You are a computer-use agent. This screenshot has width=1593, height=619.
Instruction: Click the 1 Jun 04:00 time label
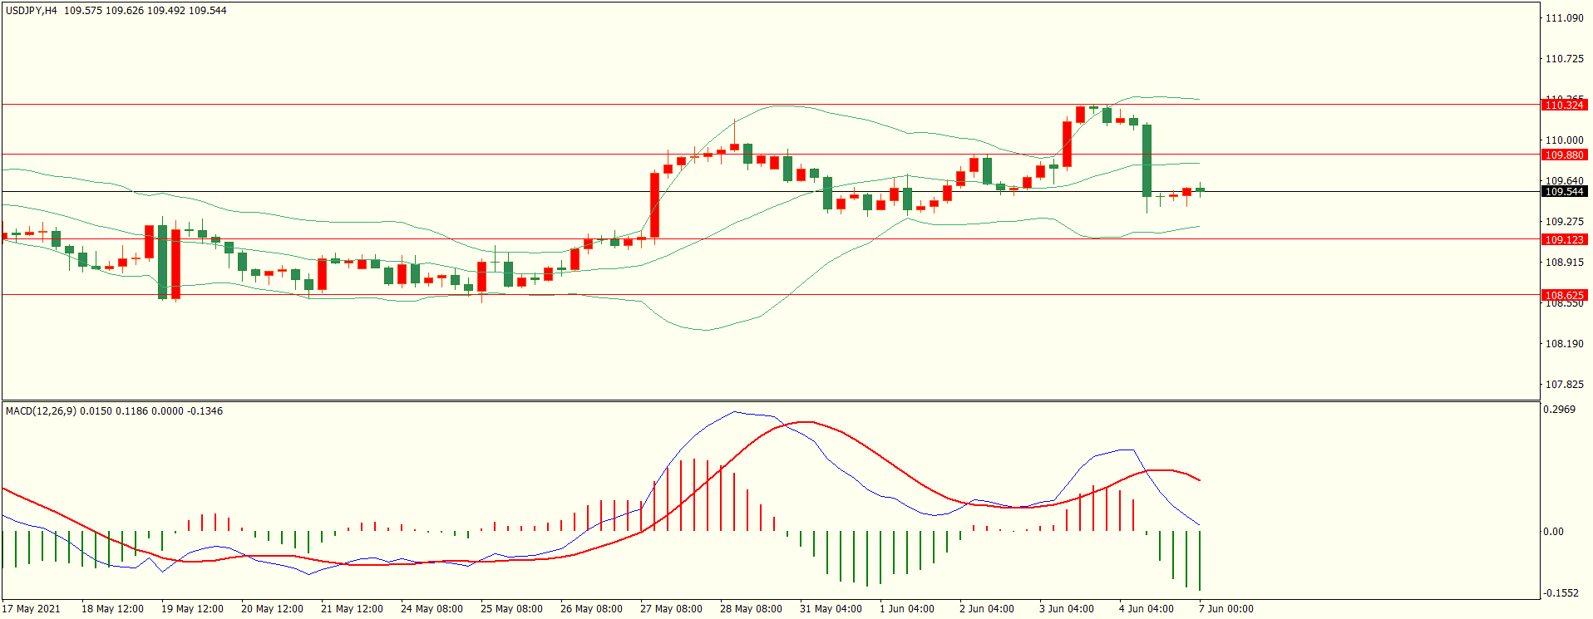907,609
